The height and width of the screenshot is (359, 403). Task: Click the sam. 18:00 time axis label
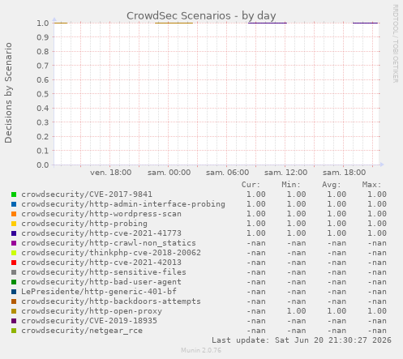click(x=345, y=173)
